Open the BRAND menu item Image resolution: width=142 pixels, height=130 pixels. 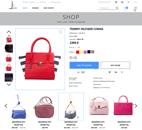[35, 8]
